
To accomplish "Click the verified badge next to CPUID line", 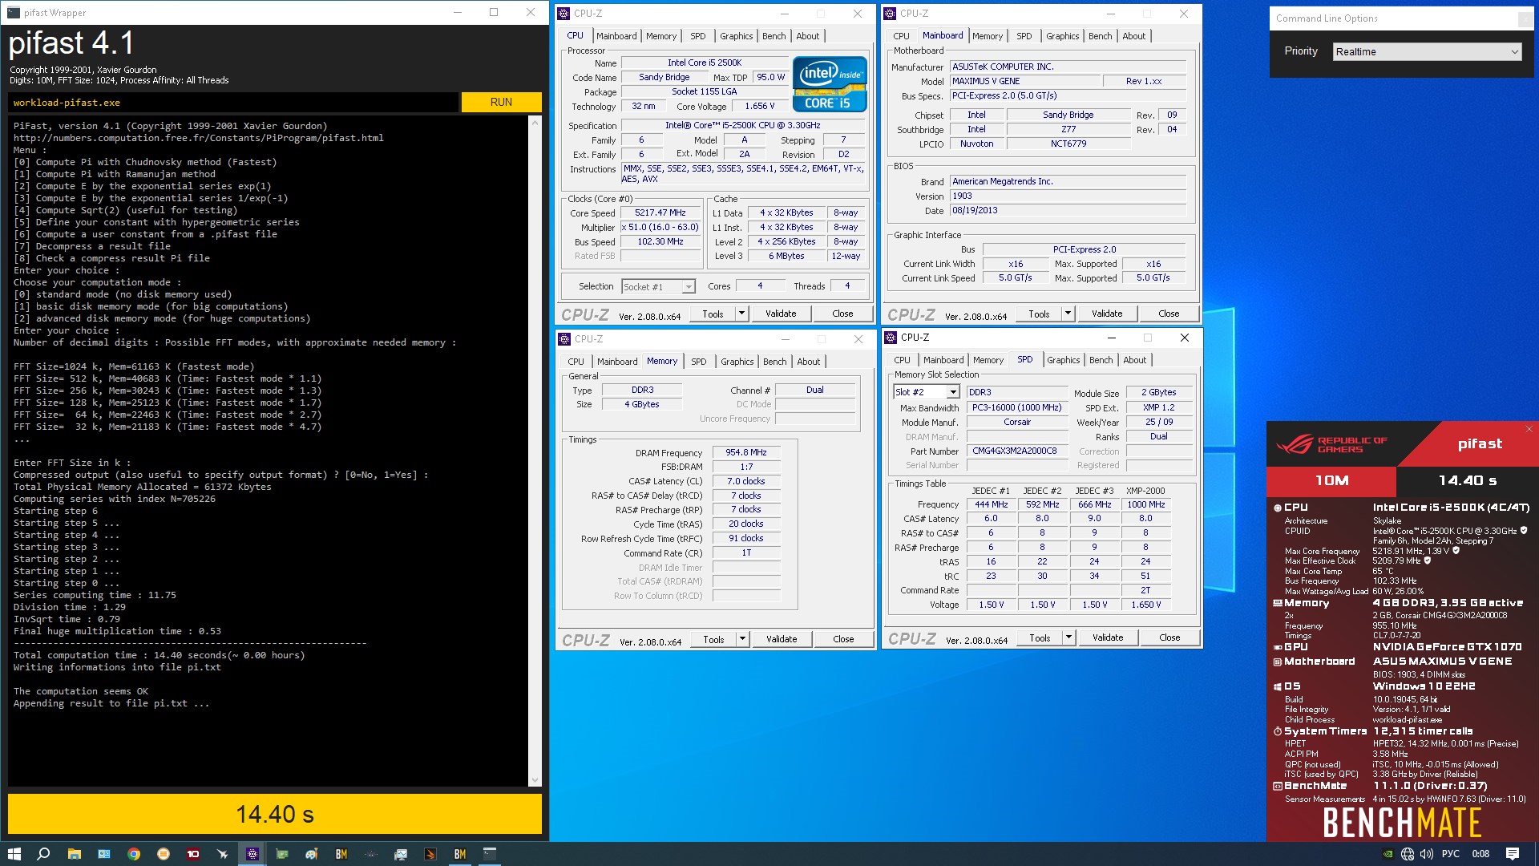I will point(1524,530).
